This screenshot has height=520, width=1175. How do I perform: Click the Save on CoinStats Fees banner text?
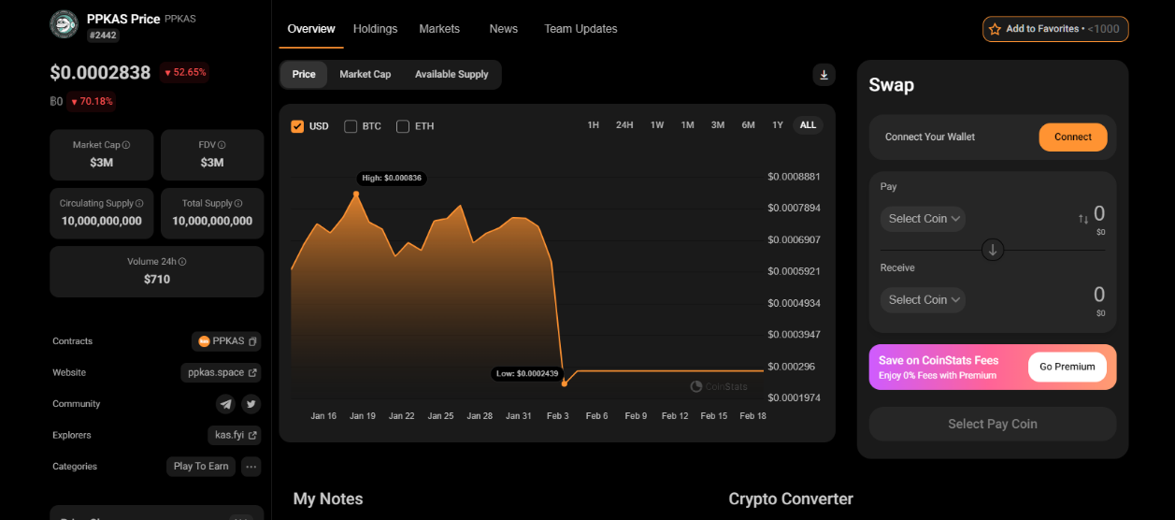click(x=939, y=360)
